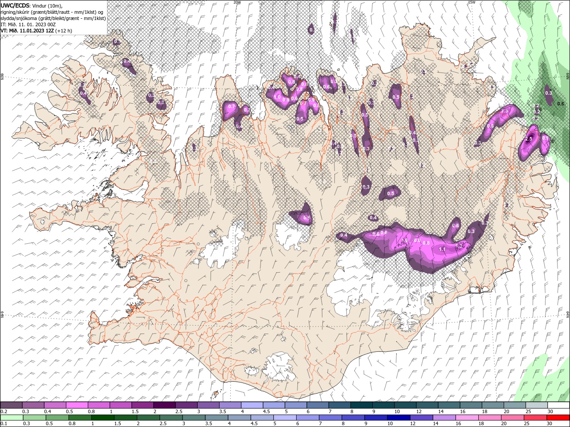Click the header text 'UWC/ECDS: Vindur (10m),'
Viewport: 570px width, 427px height.
[x=31, y=5]
